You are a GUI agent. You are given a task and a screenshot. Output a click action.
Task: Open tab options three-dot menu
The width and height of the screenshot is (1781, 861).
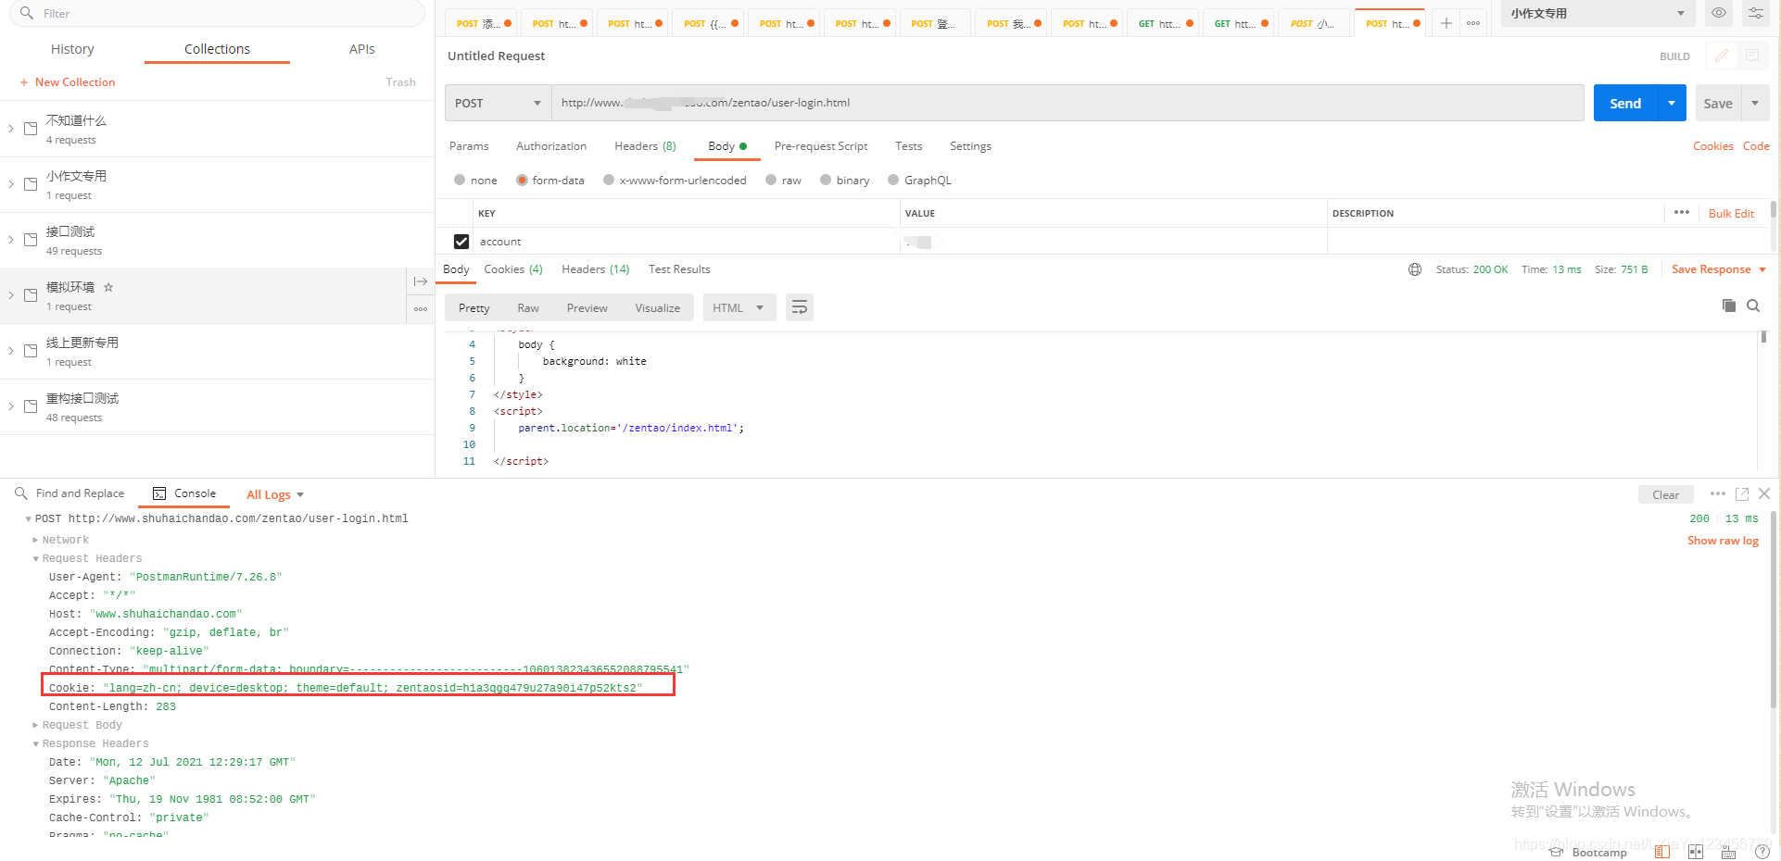(1473, 23)
